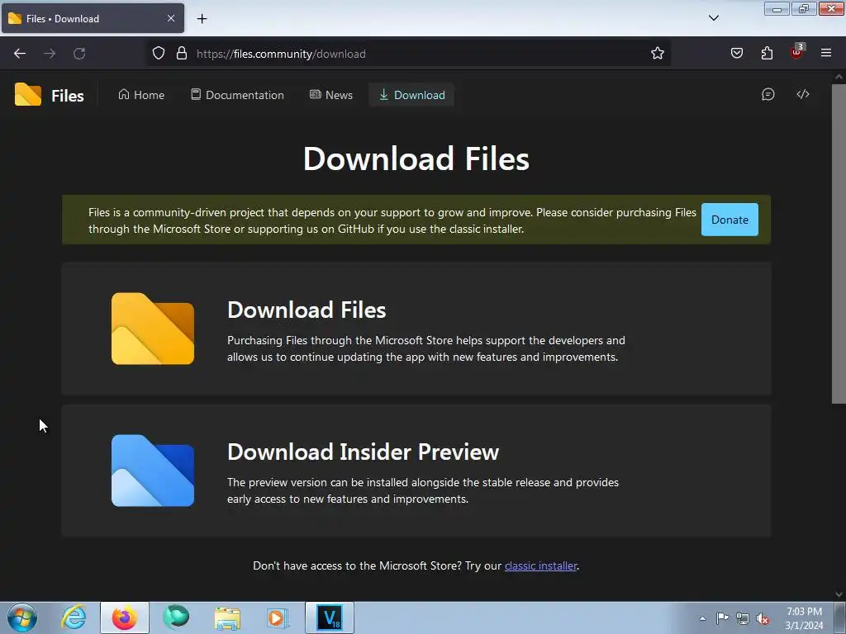Click the scrollbar down arrow
The height and width of the screenshot is (634, 846).
pos(839,594)
